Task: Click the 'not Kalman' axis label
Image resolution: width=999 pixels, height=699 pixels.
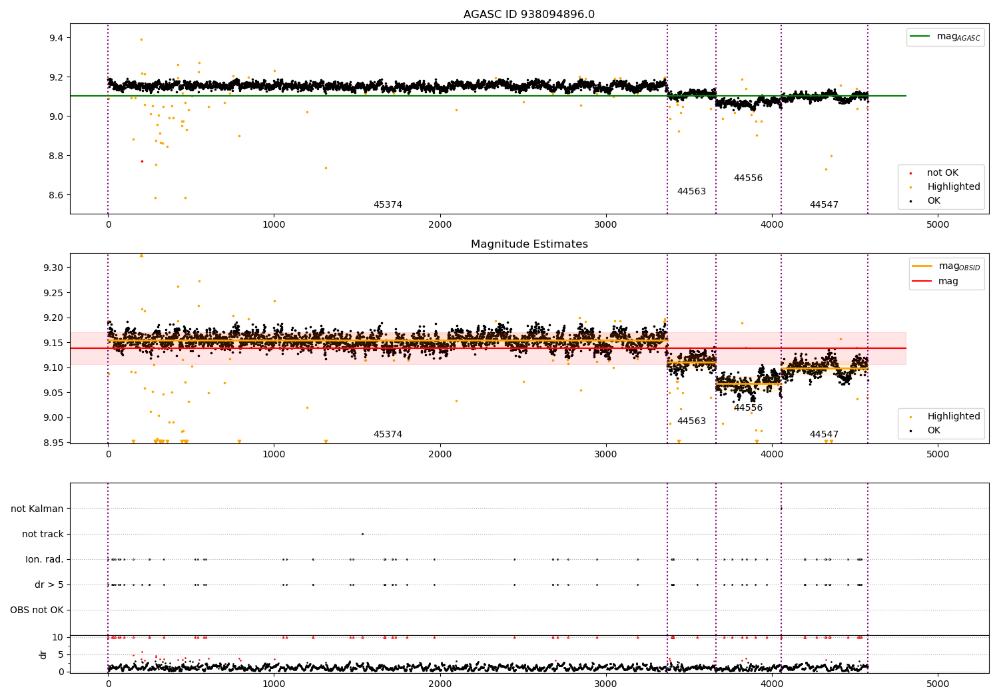Action: (x=37, y=509)
